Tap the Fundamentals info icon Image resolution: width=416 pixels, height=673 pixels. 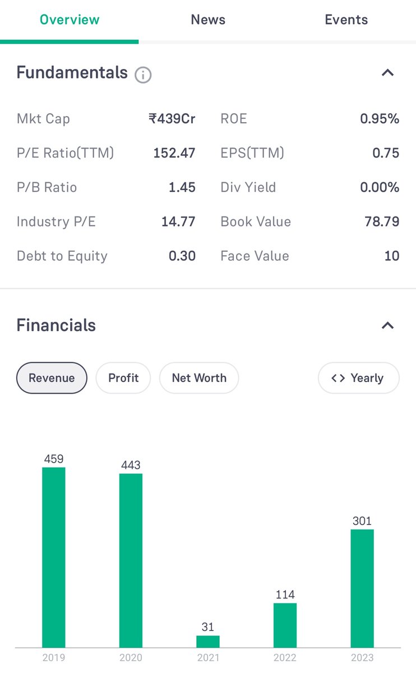tap(143, 75)
